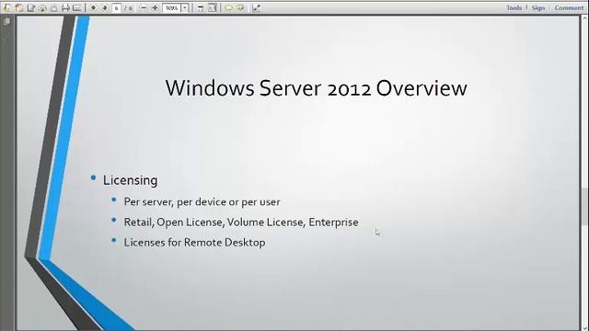
Task: Click the 'Per server, per device or per user' line
Action: coord(202,202)
